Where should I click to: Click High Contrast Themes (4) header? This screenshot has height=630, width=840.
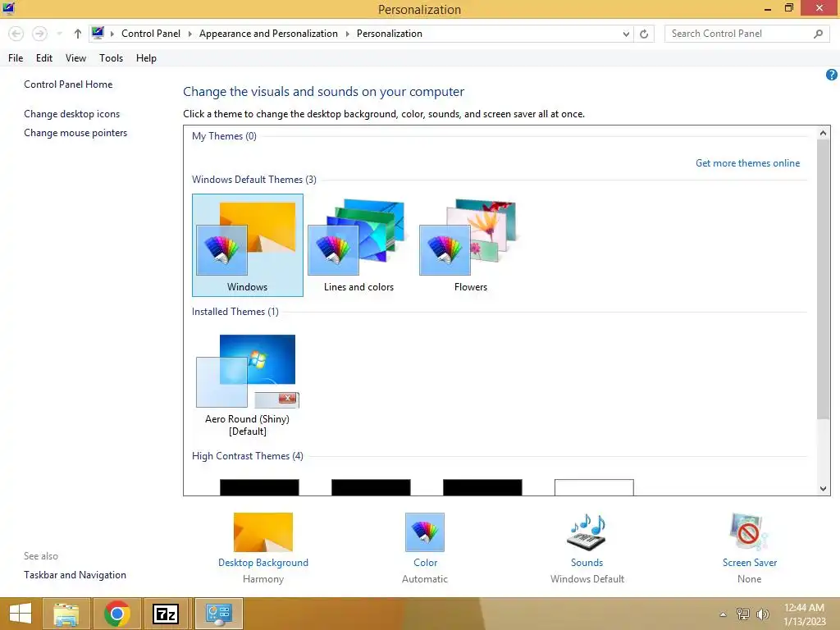pos(248,456)
